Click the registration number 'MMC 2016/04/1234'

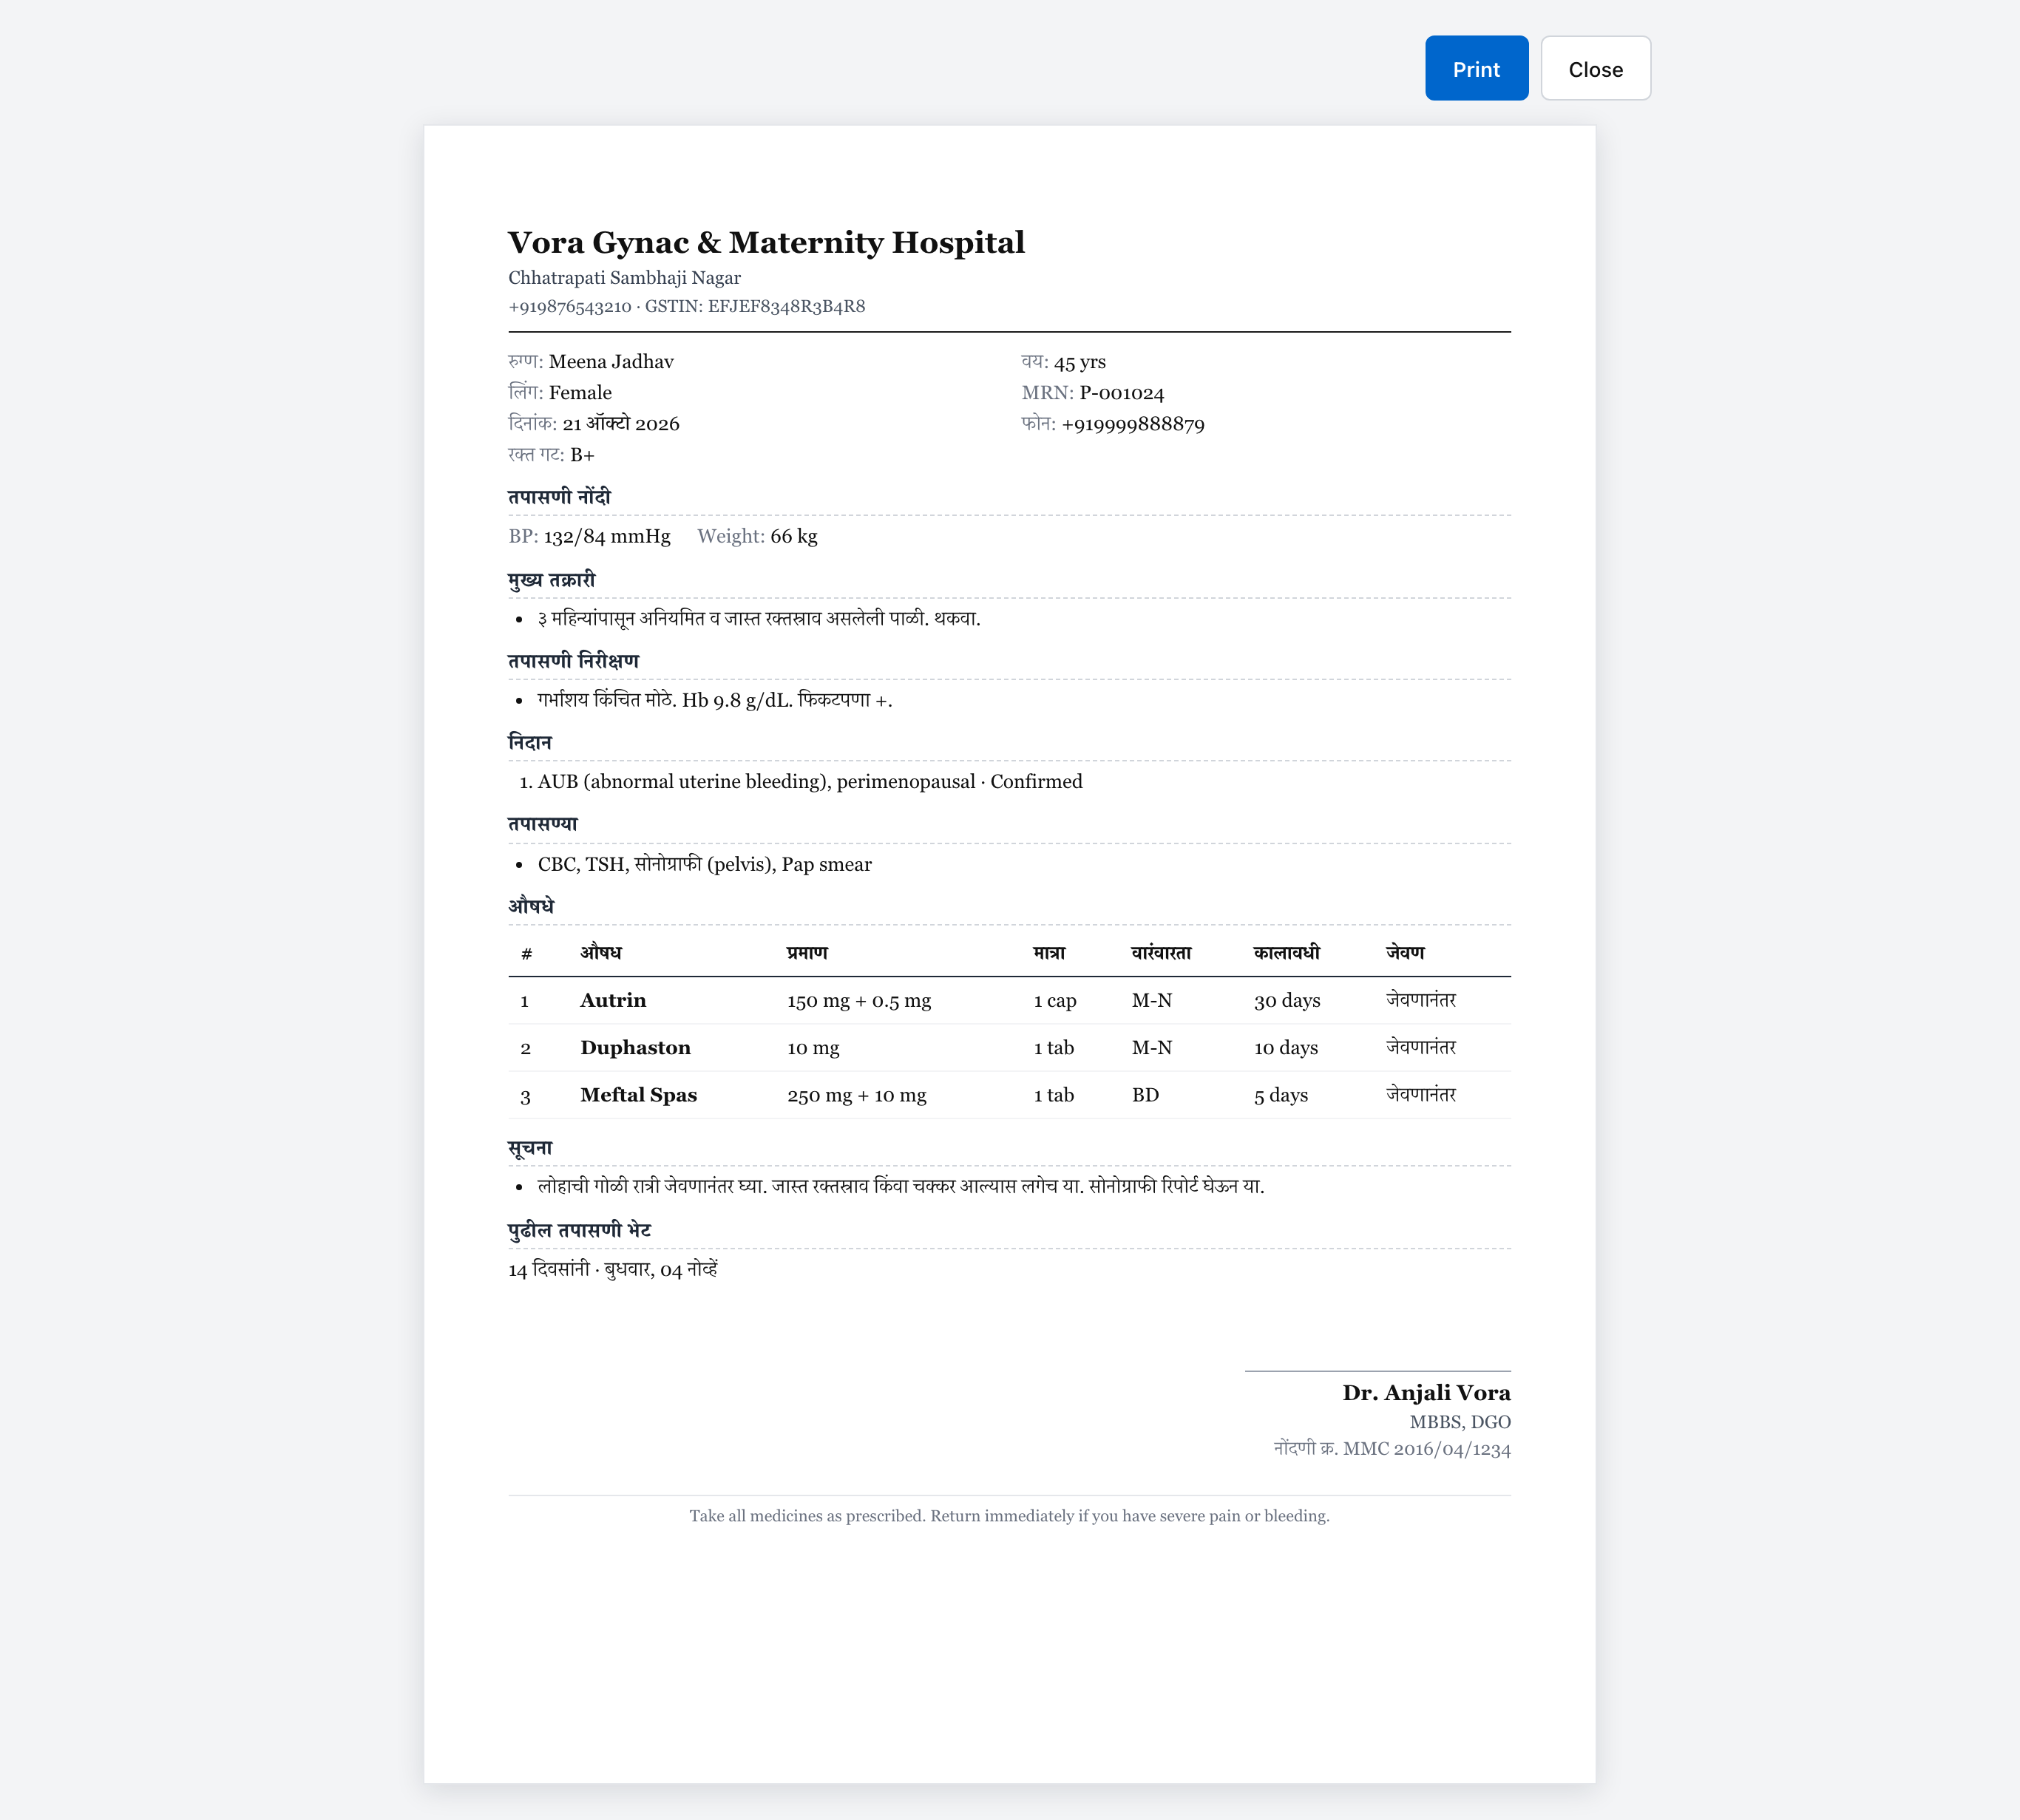tap(1427, 1449)
